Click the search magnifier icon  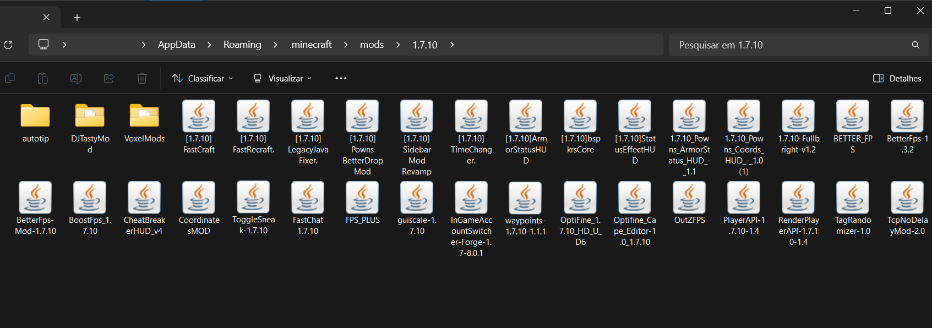[x=915, y=45]
